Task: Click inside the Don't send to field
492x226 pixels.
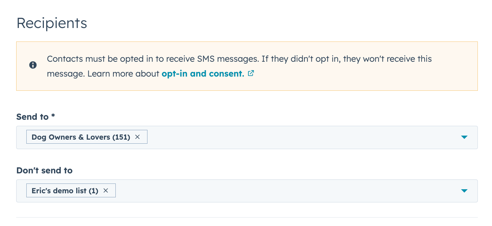Action: pos(270,191)
